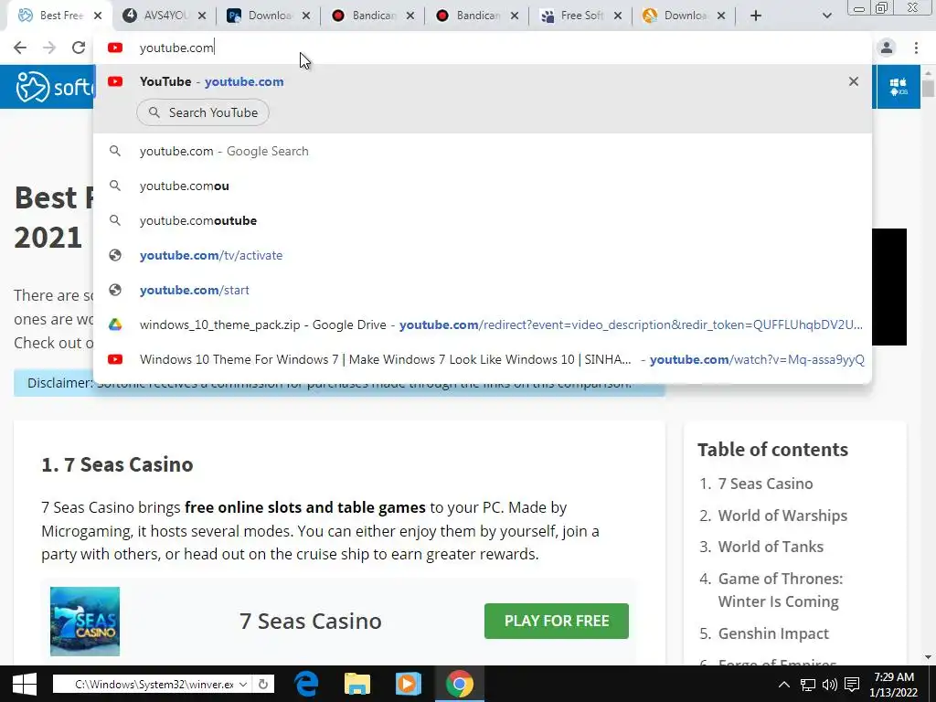Jump to World of Tanks in contents
The image size is (936, 702).
(771, 547)
